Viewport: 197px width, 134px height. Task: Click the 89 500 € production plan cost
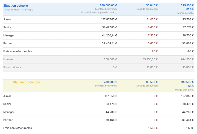point(152,82)
